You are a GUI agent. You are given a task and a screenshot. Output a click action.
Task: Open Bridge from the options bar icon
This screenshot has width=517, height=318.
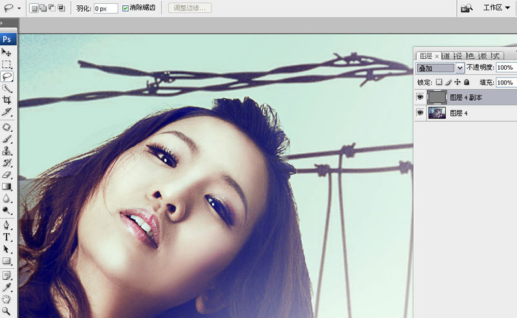(467, 8)
